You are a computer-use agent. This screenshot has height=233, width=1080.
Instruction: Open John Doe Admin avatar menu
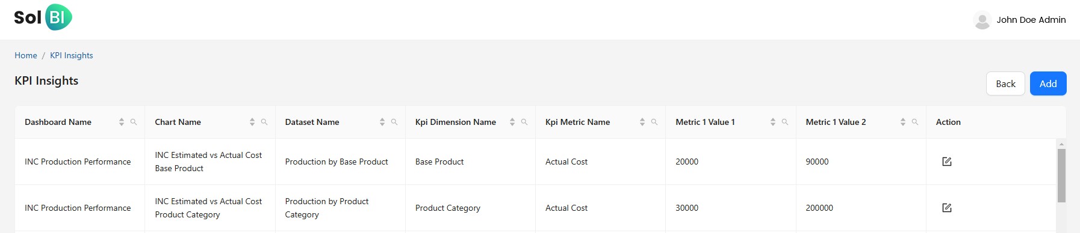pyautogui.click(x=982, y=20)
